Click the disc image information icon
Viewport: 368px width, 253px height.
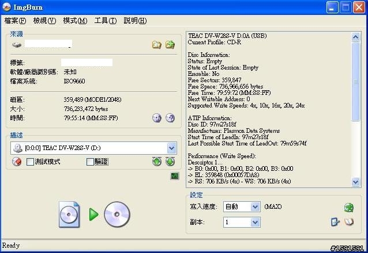pyautogui.click(x=157, y=118)
